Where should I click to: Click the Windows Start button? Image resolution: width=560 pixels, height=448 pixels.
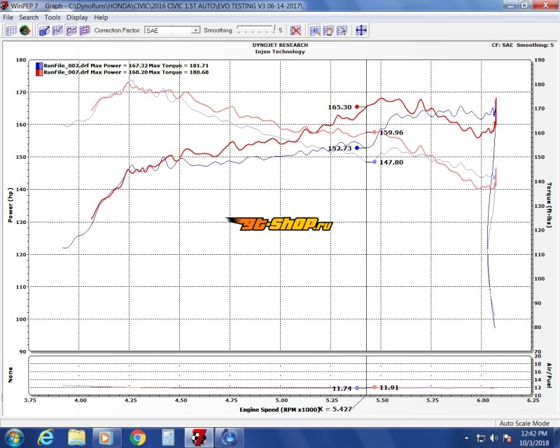(13, 437)
